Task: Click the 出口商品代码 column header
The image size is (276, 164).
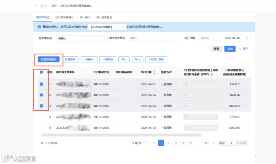Action: (x=102, y=72)
